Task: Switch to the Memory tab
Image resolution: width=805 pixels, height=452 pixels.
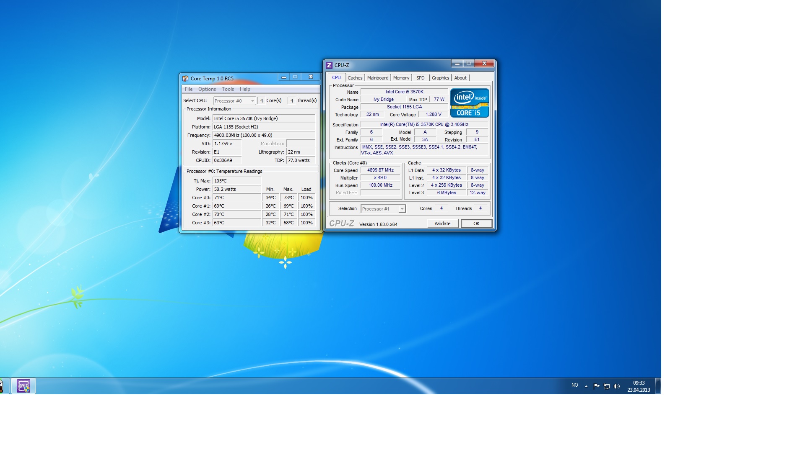Action: tap(401, 78)
